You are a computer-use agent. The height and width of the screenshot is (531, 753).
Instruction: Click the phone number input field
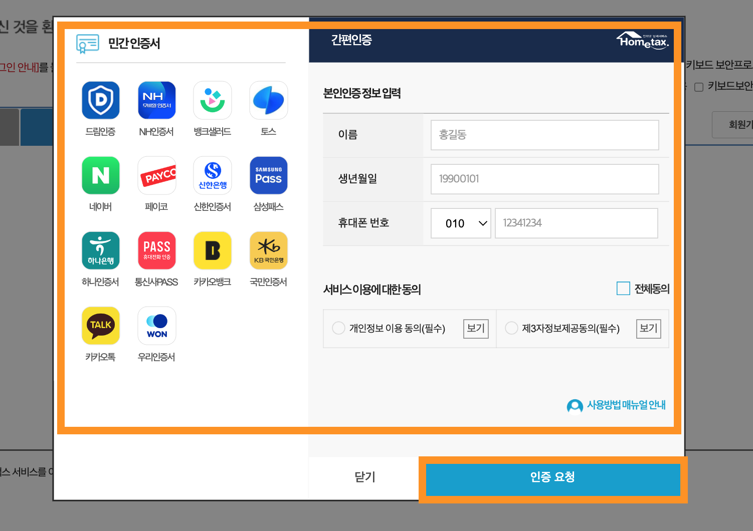tap(577, 223)
